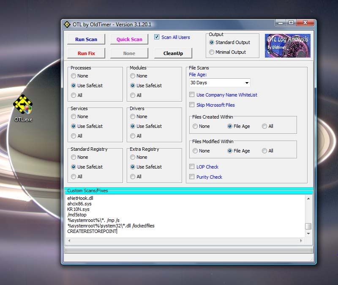Enable the Purity Check checkbox
The height and width of the screenshot is (285, 338).
pos(192,177)
